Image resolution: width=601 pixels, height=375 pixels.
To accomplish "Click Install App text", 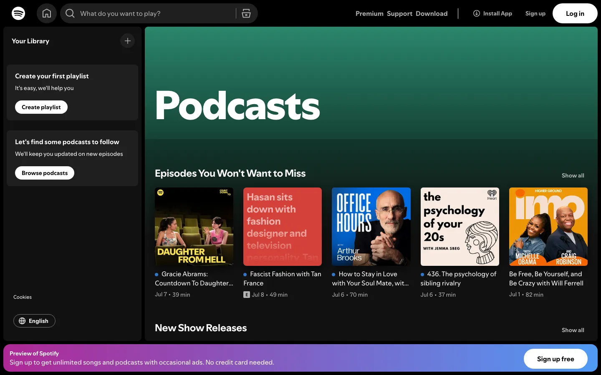I will (x=497, y=13).
